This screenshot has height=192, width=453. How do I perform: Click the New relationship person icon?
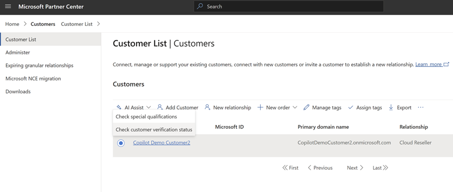pyautogui.click(x=207, y=107)
